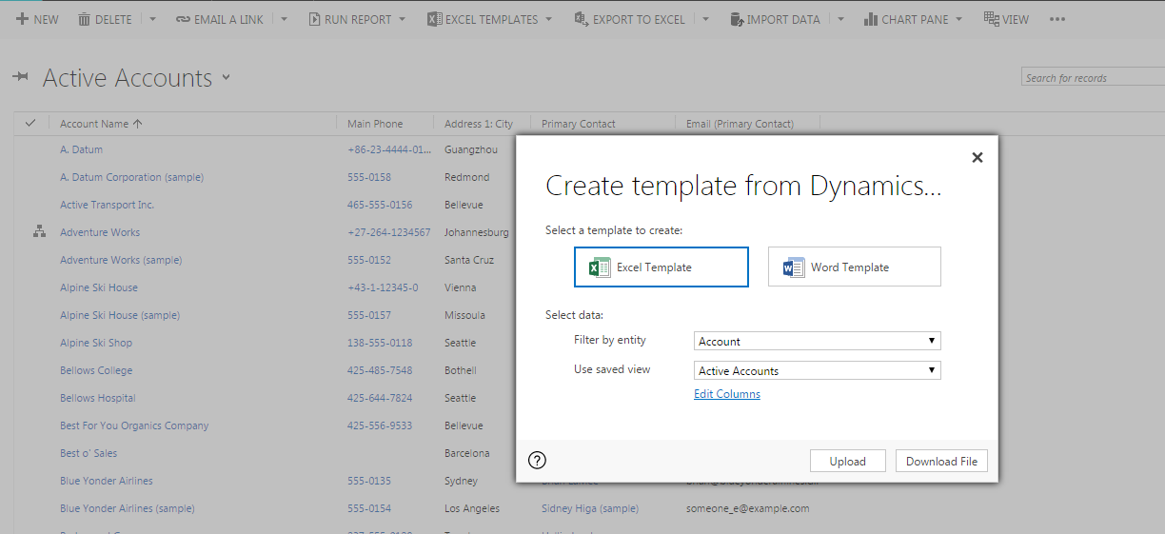
Task: Sort by Email (Primary Contact) column header
Action: click(740, 124)
